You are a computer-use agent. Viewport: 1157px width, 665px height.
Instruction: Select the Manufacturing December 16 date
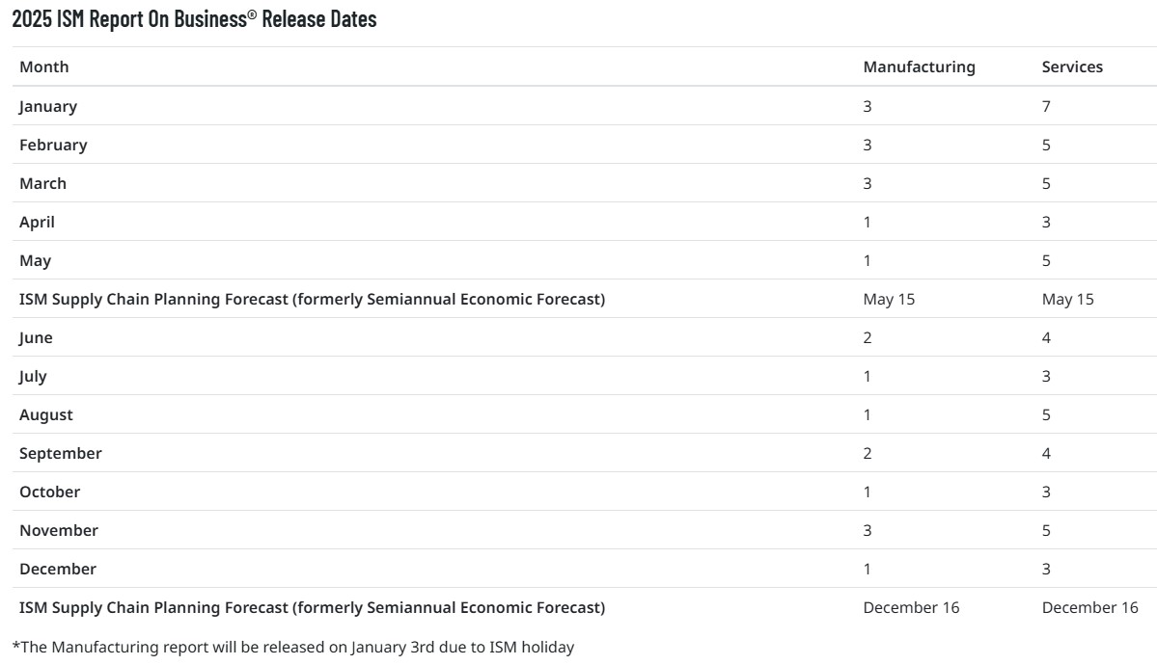click(x=911, y=607)
